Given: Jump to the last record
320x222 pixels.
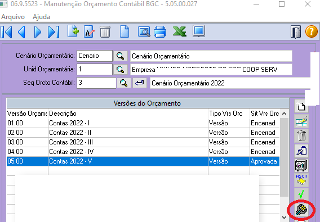Looking at the screenshot, I should (54, 32).
